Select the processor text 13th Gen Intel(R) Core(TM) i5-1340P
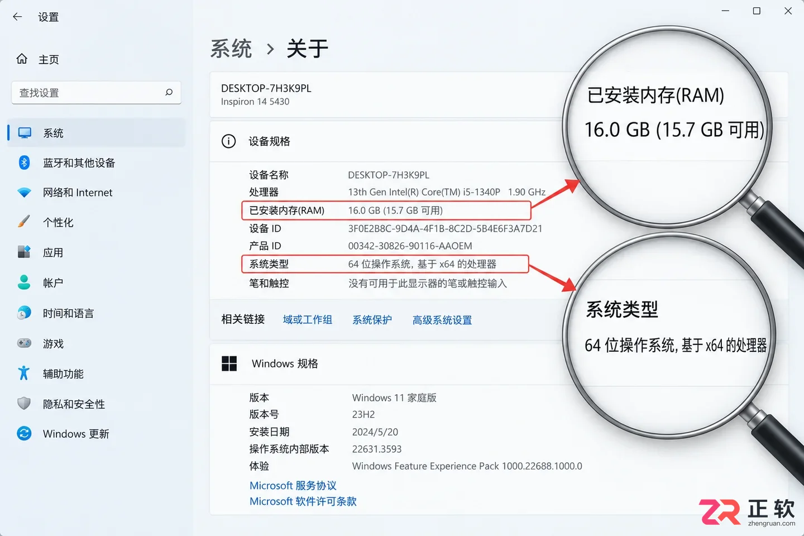 pyautogui.click(x=424, y=192)
